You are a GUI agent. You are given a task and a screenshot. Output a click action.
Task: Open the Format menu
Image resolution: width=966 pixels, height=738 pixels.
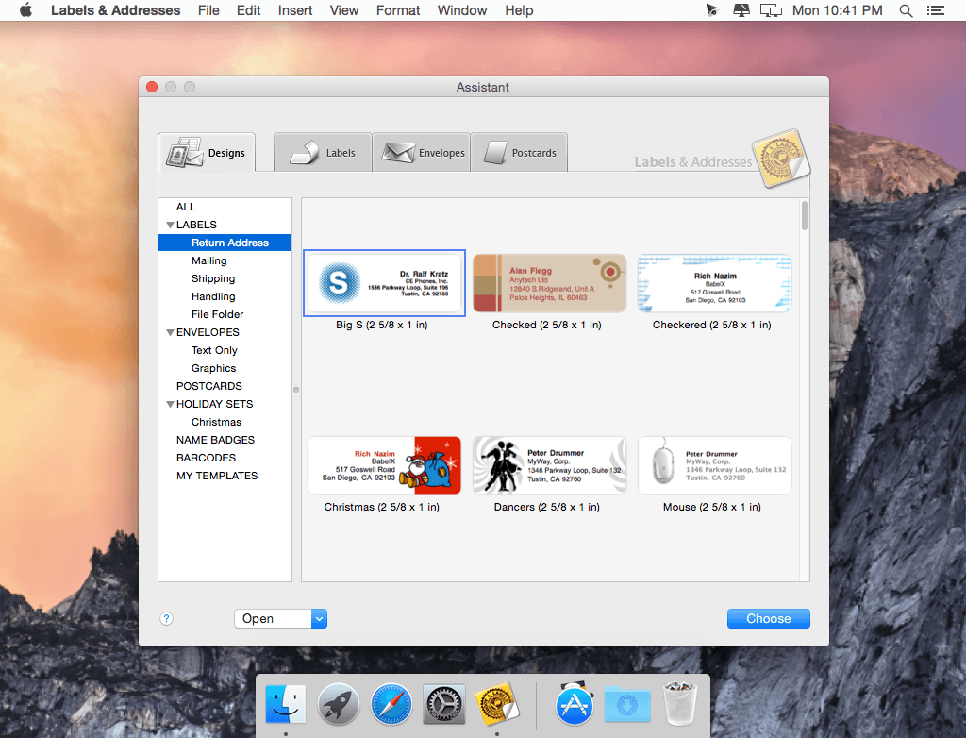click(x=398, y=10)
